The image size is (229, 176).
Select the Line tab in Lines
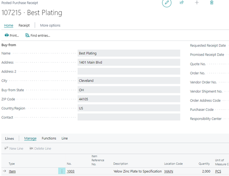coord(64,138)
